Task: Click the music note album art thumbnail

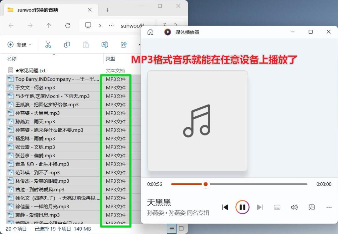Action: tap(197, 121)
